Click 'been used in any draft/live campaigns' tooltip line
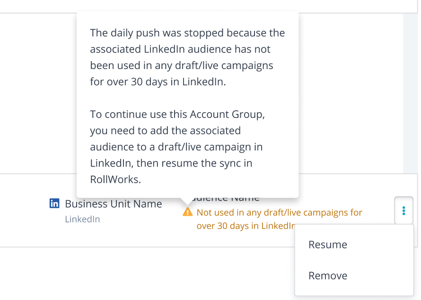Viewport: 421px width, 300px height. [x=182, y=65]
